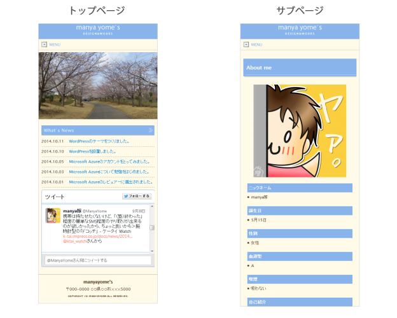This screenshot has width=397, height=318.
Task: Open manya yome's logo on sub page
Action: click(x=300, y=29)
